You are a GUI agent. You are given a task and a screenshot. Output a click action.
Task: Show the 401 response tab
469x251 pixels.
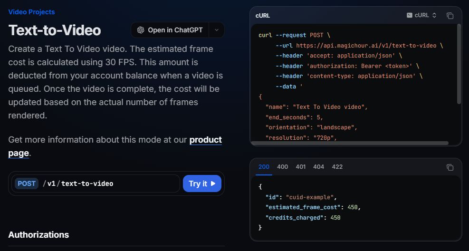click(x=300, y=167)
